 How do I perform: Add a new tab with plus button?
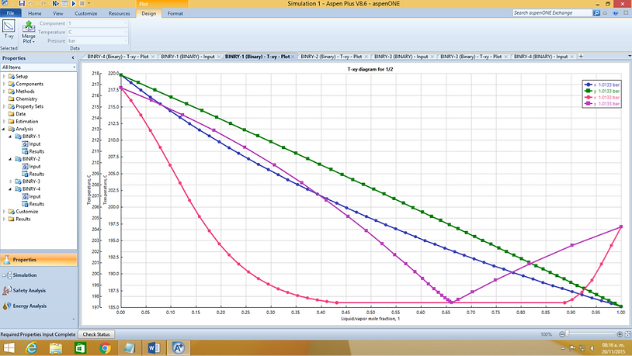pos(582,57)
